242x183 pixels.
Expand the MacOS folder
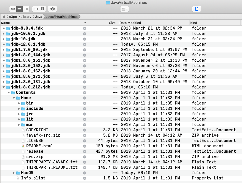pos(14,173)
